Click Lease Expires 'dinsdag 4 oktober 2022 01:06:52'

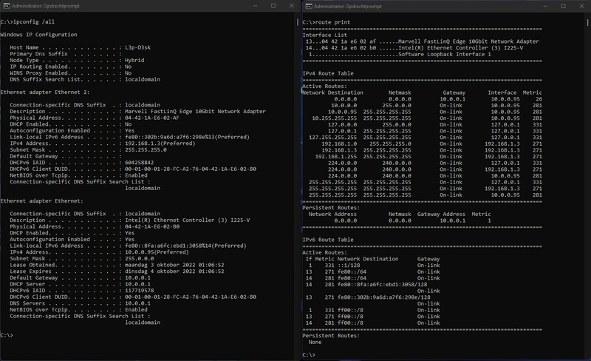(x=174, y=271)
